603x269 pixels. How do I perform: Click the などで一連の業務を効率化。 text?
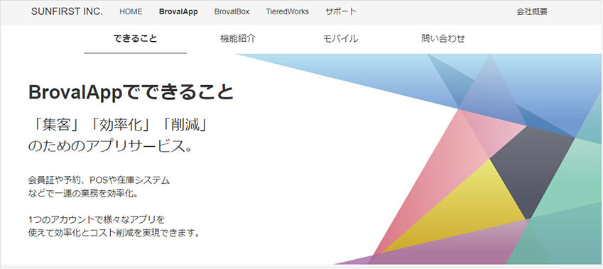pyautogui.click(x=83, y=193)
